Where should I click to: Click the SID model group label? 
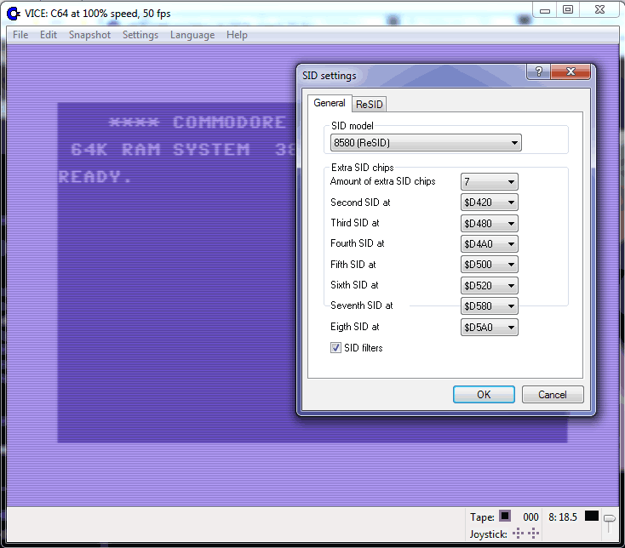(x=353, y=126)
